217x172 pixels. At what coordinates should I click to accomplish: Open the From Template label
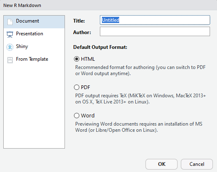click(32, 59)
